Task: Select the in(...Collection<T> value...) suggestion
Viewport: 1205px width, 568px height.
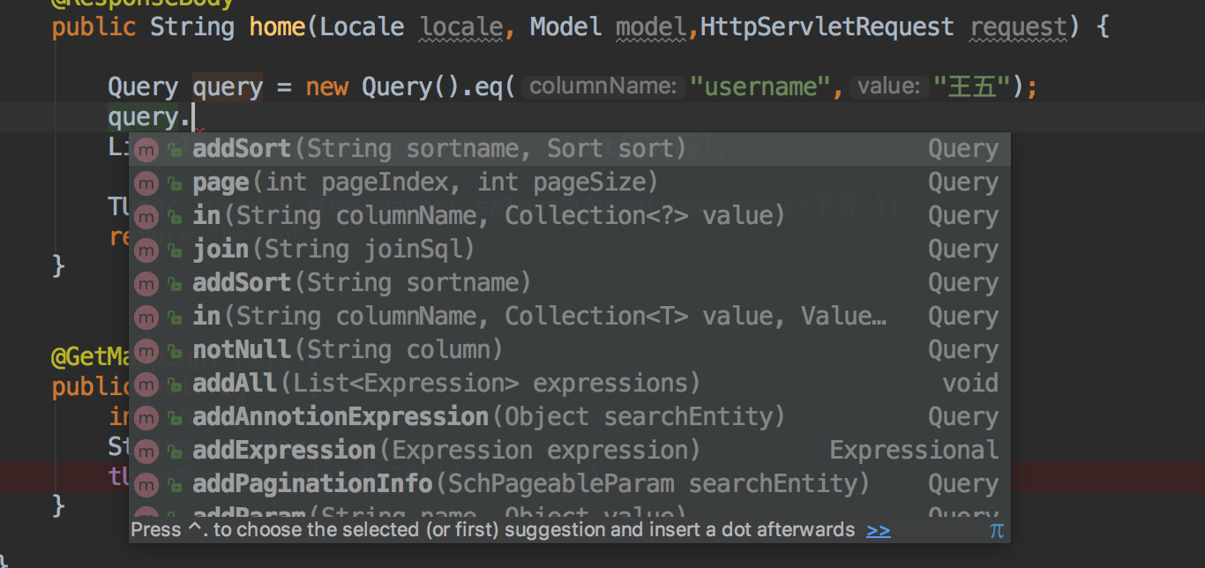Action: tap(538, 317)
